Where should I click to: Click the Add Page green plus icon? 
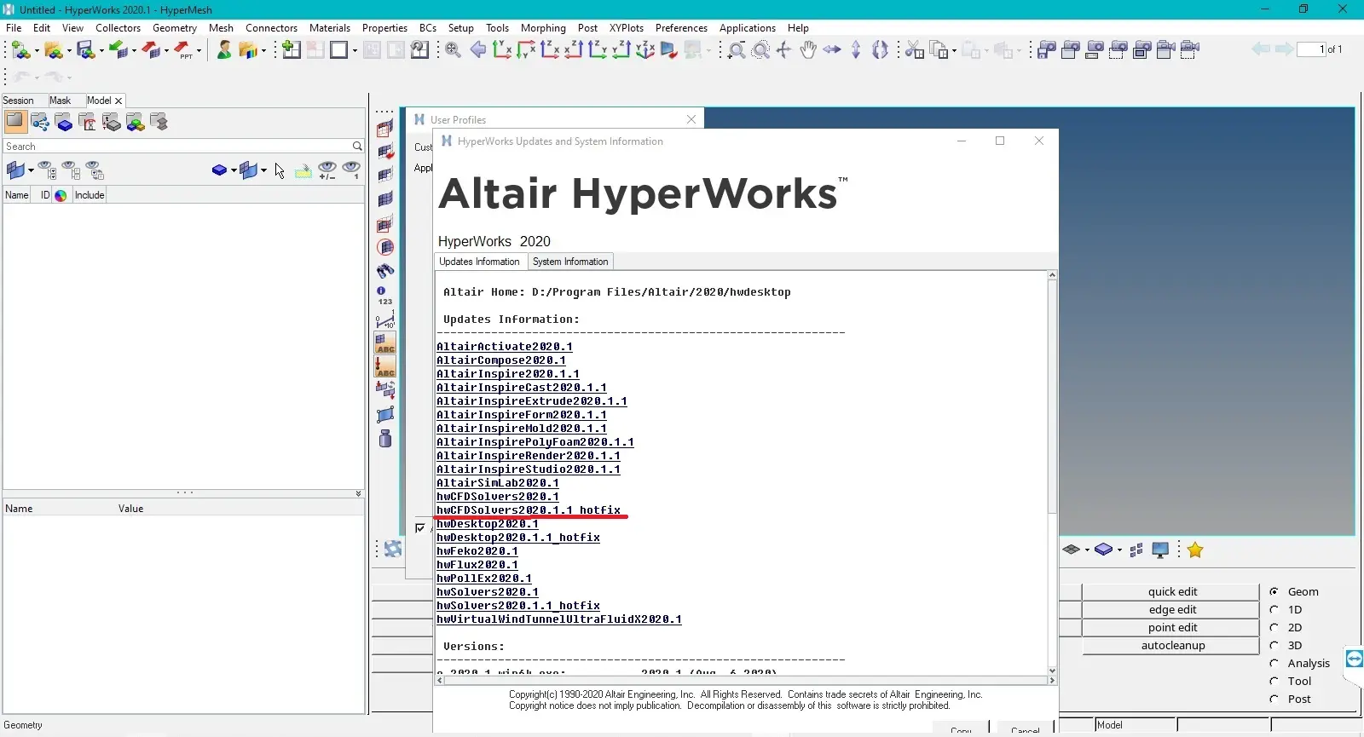[x=291, y=49]
